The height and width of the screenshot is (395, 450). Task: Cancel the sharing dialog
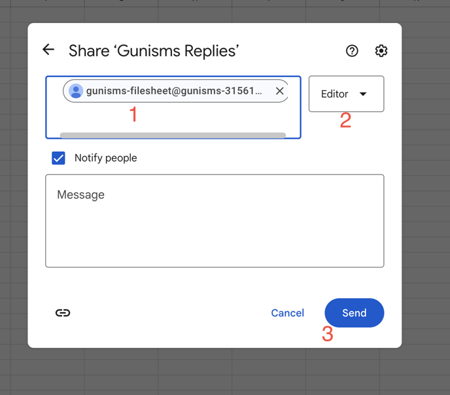pyautogui.click(x=288, y=313)
